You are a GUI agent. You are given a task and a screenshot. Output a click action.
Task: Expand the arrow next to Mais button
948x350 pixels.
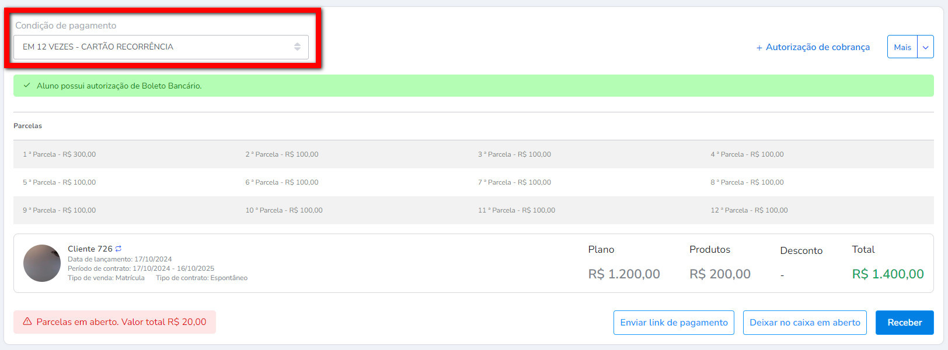coord(925,47)
